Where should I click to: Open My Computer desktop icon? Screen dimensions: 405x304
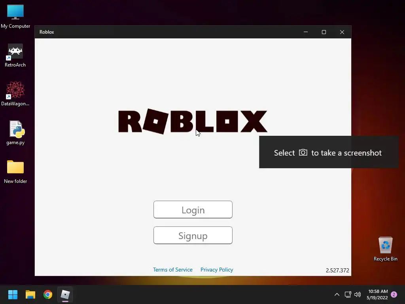pyautogui.click(x=15, y=17)
